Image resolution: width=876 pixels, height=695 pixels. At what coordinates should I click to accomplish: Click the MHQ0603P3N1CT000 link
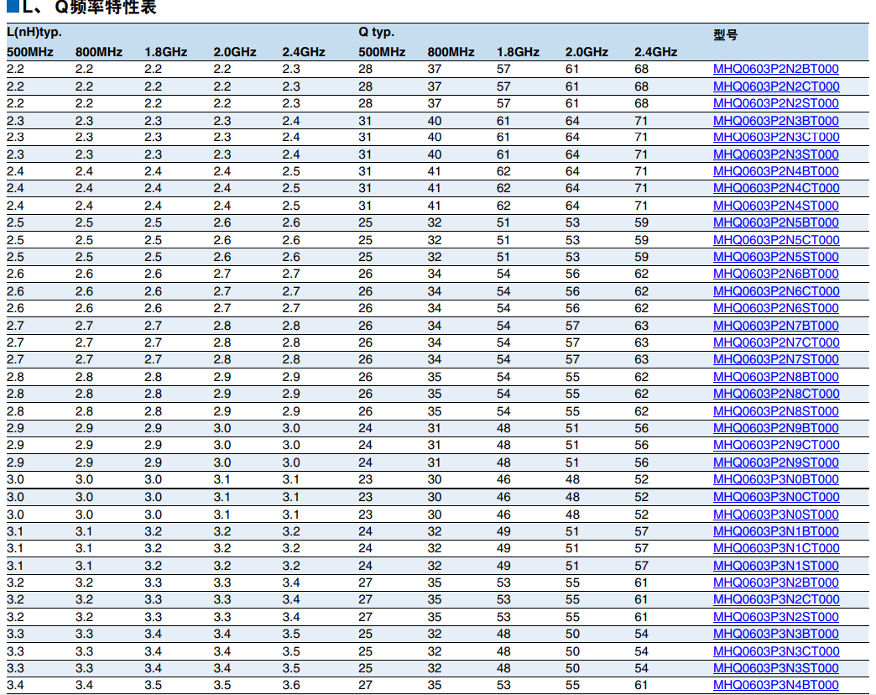[x=776, y=548]
